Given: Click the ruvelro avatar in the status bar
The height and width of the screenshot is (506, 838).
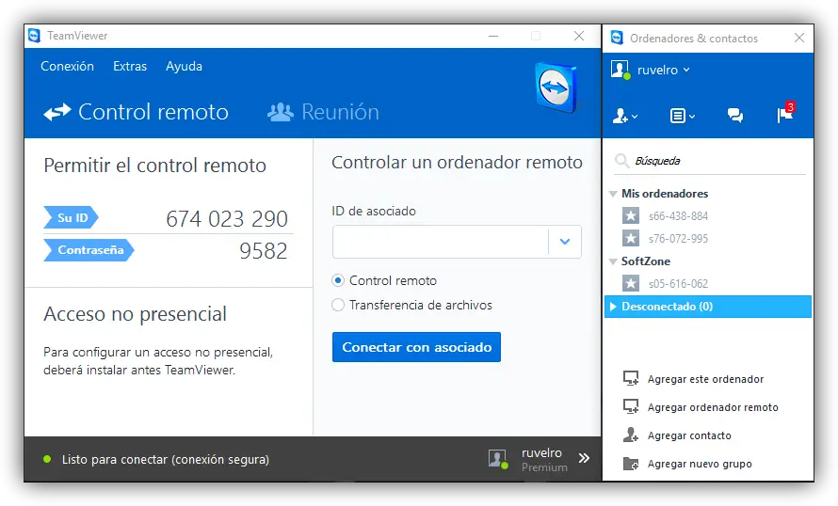Looking at the screenshot, I should click(x=497, y=458).
